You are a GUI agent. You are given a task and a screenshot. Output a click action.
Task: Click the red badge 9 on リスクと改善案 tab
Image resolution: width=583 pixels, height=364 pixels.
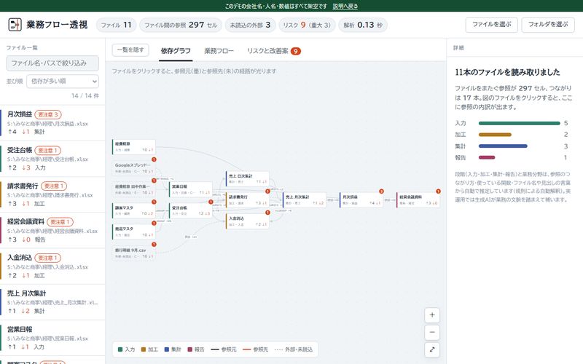click(x=296, y=51)
